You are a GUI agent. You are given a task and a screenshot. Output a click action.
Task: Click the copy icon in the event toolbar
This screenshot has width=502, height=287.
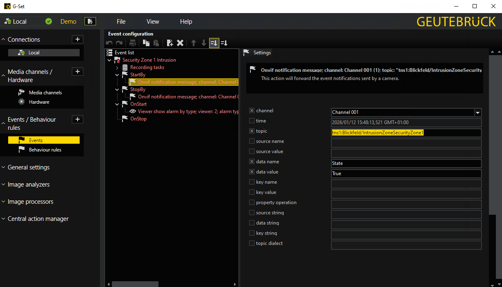(146, 43)
